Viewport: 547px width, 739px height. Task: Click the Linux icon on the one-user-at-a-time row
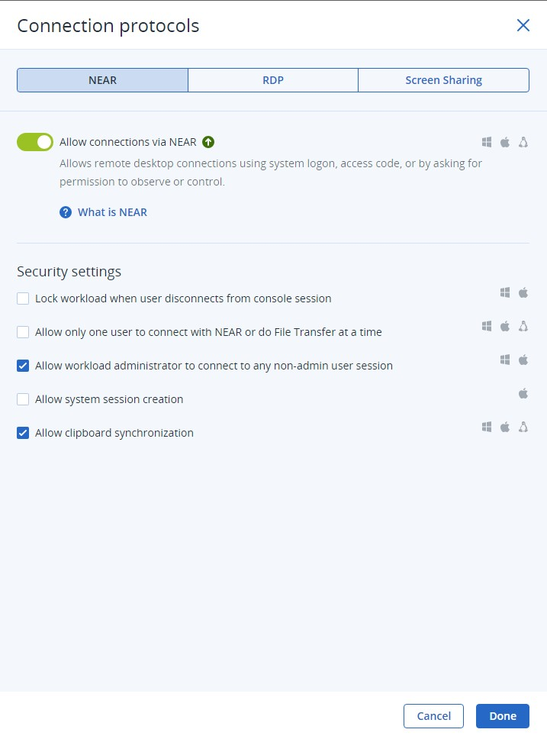[523, 326]
